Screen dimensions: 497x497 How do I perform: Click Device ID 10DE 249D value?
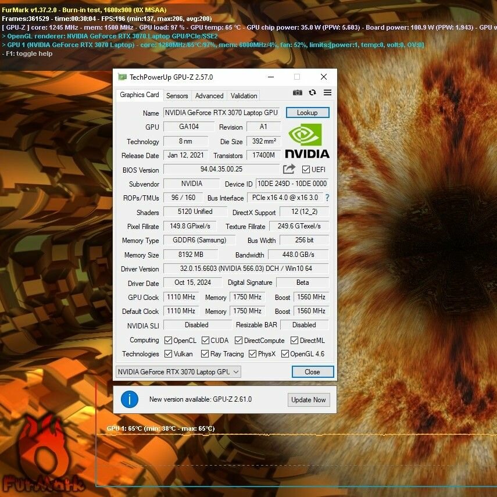click(292, 184)
